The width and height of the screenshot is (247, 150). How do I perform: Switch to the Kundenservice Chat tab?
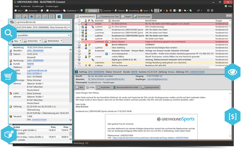point(108,17)
